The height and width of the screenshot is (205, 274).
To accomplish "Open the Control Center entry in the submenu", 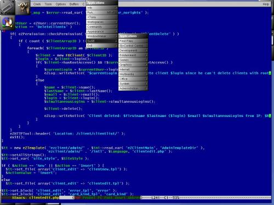I will (133, 46).
